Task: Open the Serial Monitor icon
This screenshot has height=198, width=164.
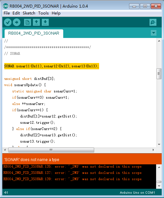Action: pyautogui.click(x=153, y=22)
